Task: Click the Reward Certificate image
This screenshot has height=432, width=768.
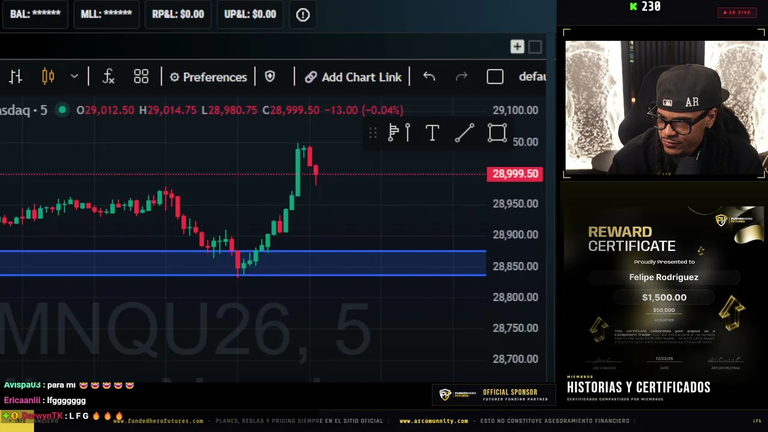Action: pos(665,289)
